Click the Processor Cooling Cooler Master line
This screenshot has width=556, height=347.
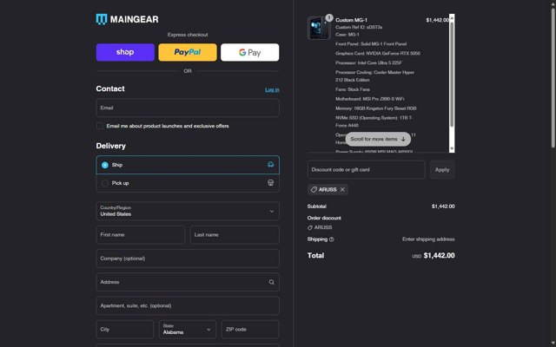point(374,76)
